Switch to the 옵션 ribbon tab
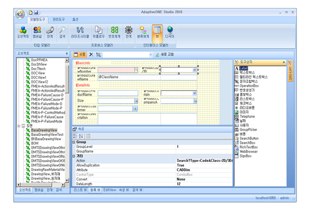Image resolution: width=312 pixels, height=210 pixels. [75, 20]
